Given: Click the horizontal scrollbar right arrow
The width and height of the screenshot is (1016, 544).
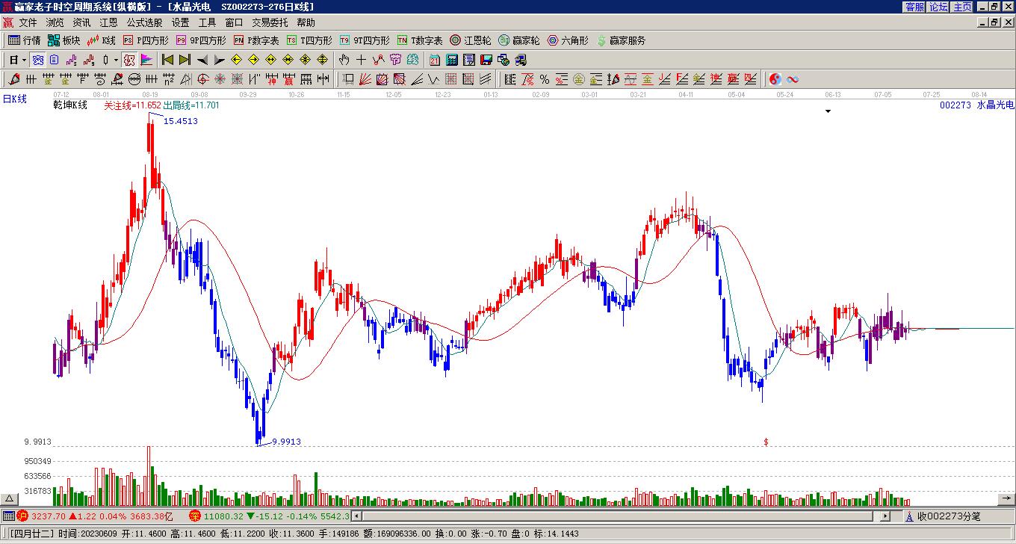Looking at the screenshot, I should point(886,516).
